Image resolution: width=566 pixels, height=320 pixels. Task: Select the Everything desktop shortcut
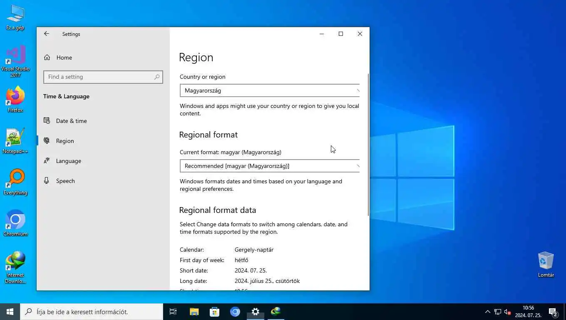[15, 182]
